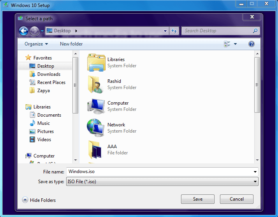Screen dimensions: 278x217
Task: Select the Computer system folder icon
Action: click(x=96, y=106)
